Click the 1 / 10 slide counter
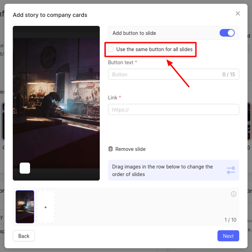 230,220
